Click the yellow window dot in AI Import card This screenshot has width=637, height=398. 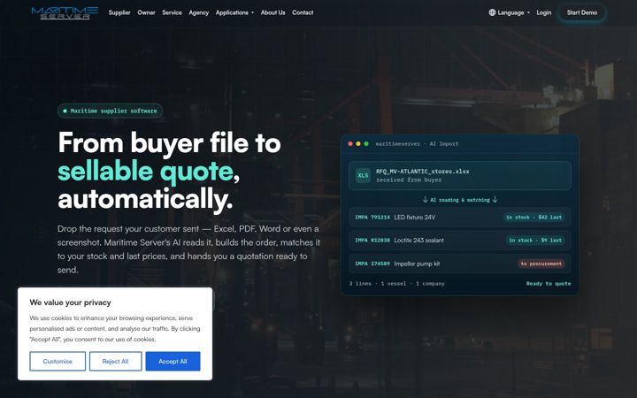[x=358, y=144]
